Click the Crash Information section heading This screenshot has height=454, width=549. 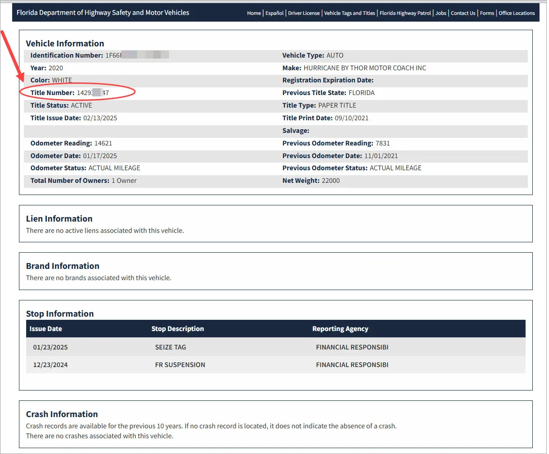pyautogui.click(x=62, y=414)
